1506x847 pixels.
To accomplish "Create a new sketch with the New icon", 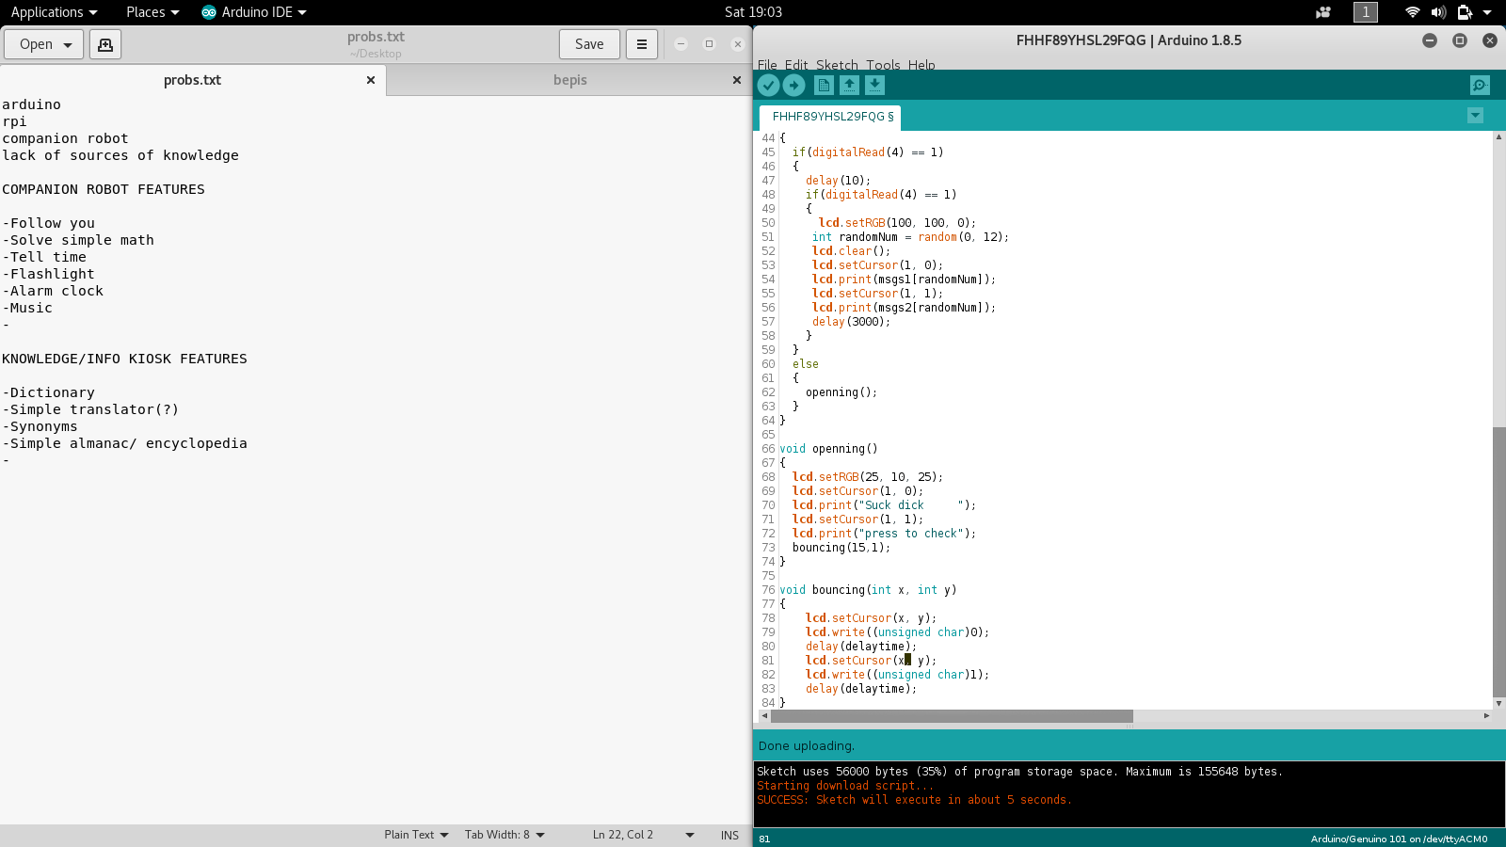I will pos(824,86).
